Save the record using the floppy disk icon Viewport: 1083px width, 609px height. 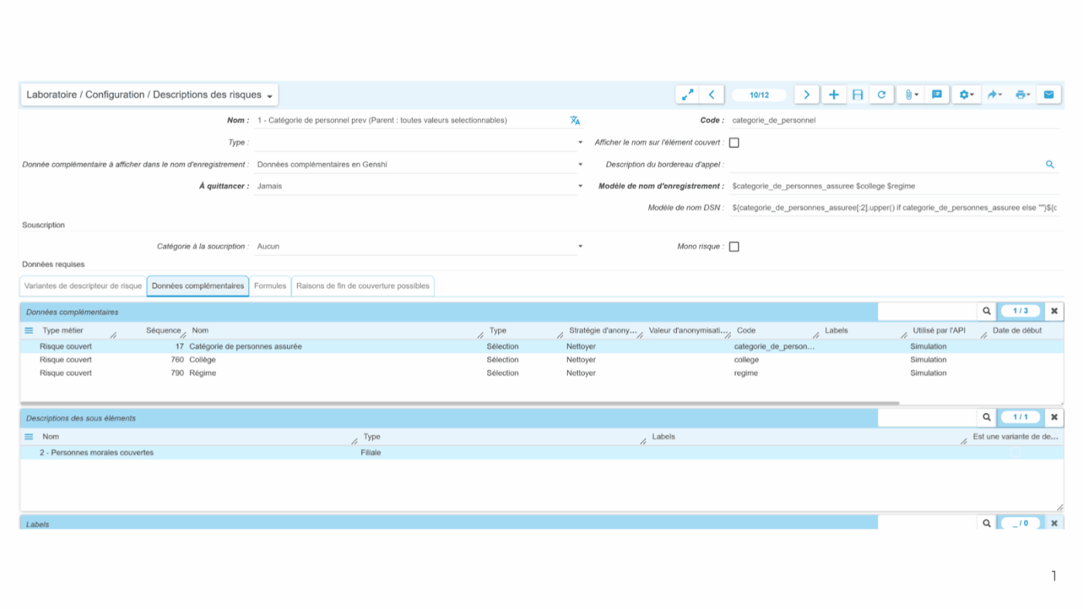click(x=857, y=94)
